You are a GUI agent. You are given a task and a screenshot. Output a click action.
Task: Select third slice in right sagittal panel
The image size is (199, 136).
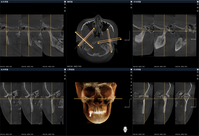click(53, 35)
